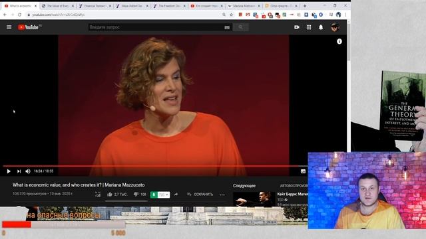426x239 pixels.
Task: Like the video with thumbs up
Action: point(110,195)
